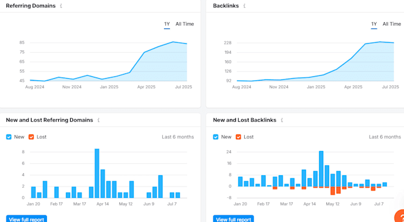Uncheck Lost in Referring Domains legend
Screen dimensions: 404x222
pos(31,137)
